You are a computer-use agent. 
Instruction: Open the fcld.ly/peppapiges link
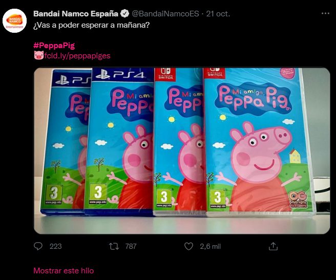(x=77, y=56)
